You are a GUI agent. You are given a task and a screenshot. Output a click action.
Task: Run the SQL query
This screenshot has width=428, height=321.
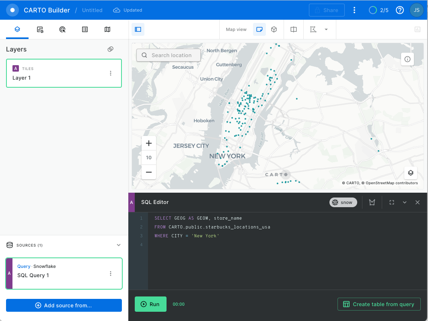point(150,304)
